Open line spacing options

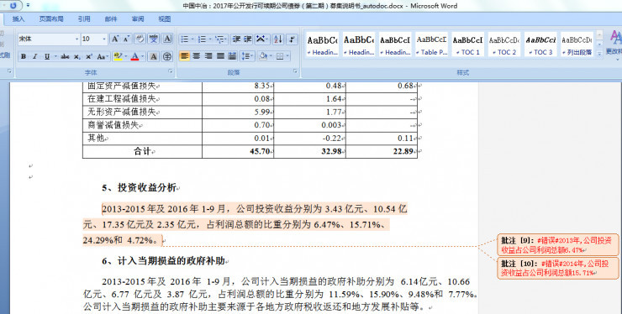[247, 56]
